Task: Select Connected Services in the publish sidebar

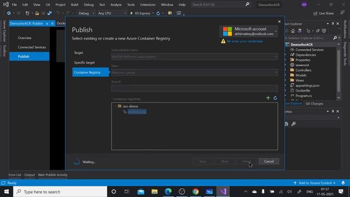Action: pos(32,47)
